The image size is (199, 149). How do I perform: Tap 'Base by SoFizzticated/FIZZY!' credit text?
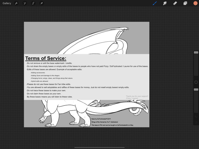(101, 119)
